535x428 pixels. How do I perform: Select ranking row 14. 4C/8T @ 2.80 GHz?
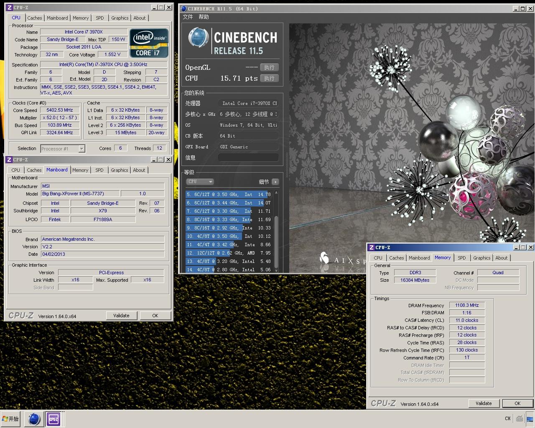tap(229, 270)
